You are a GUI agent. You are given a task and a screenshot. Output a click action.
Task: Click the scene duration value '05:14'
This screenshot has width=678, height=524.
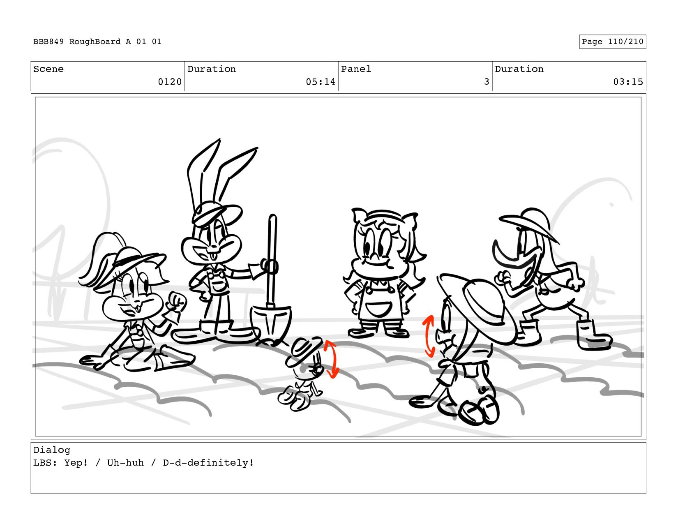pyautogui.click(x=321, y=82)
